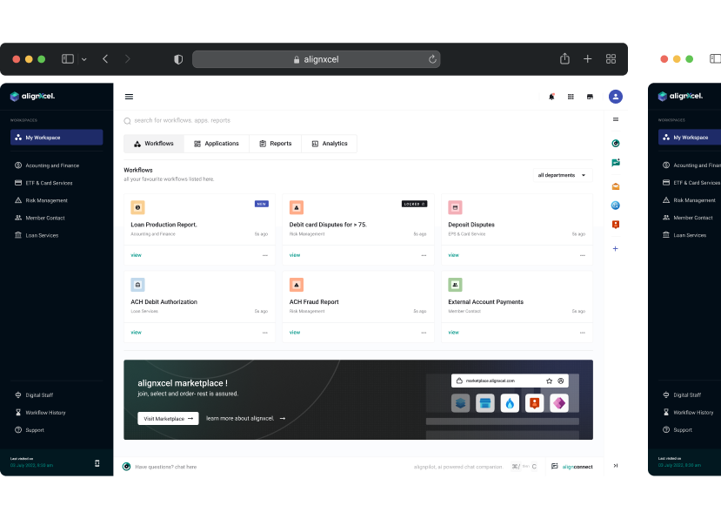
Task: Click the user profile avatar
Action: point(616,97)
